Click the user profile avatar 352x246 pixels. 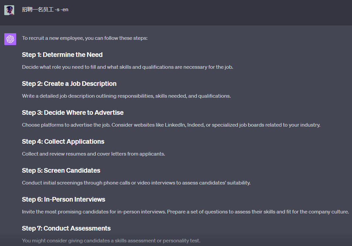coord(9,10)
